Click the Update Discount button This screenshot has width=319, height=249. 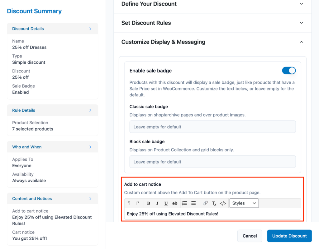point(289,236)
